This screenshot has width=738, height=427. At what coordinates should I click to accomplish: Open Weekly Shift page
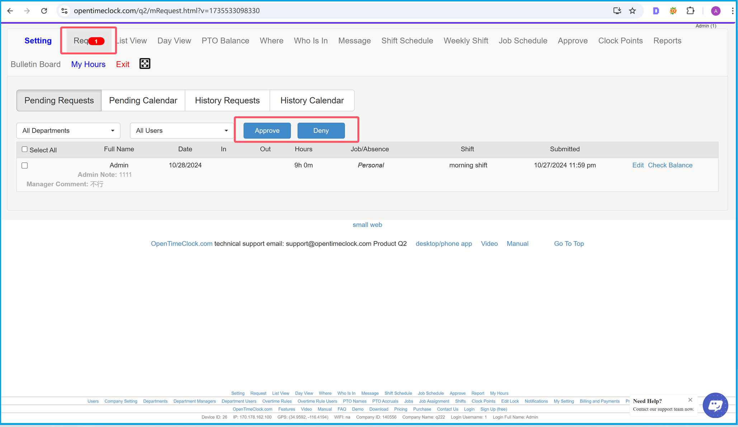[466, 41]
